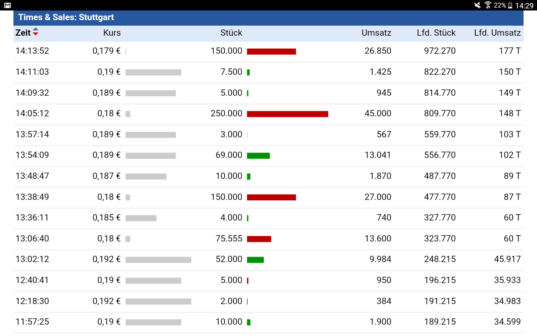This screenshot has width=537, height=336.
Task: Select the 11:57:25 trade row
Action: coord(268,322)
